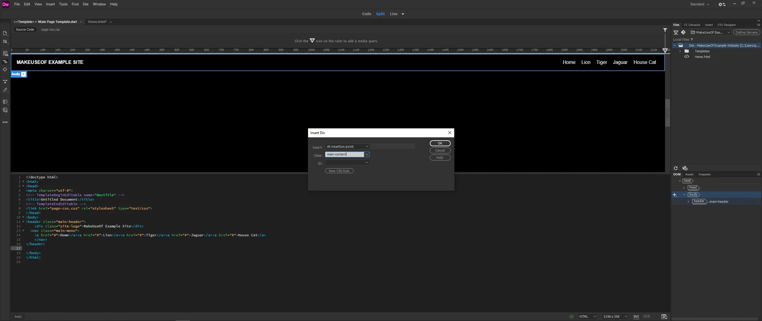
Task: Click the Define Servers button
Action: [x=747, y=32]
